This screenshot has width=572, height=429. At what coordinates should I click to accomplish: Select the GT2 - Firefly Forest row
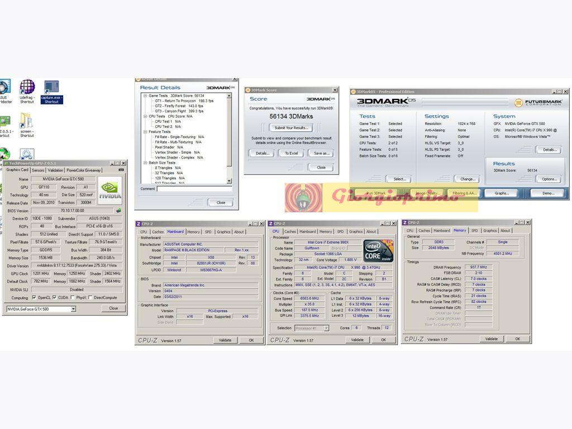[x=179, y=106]
